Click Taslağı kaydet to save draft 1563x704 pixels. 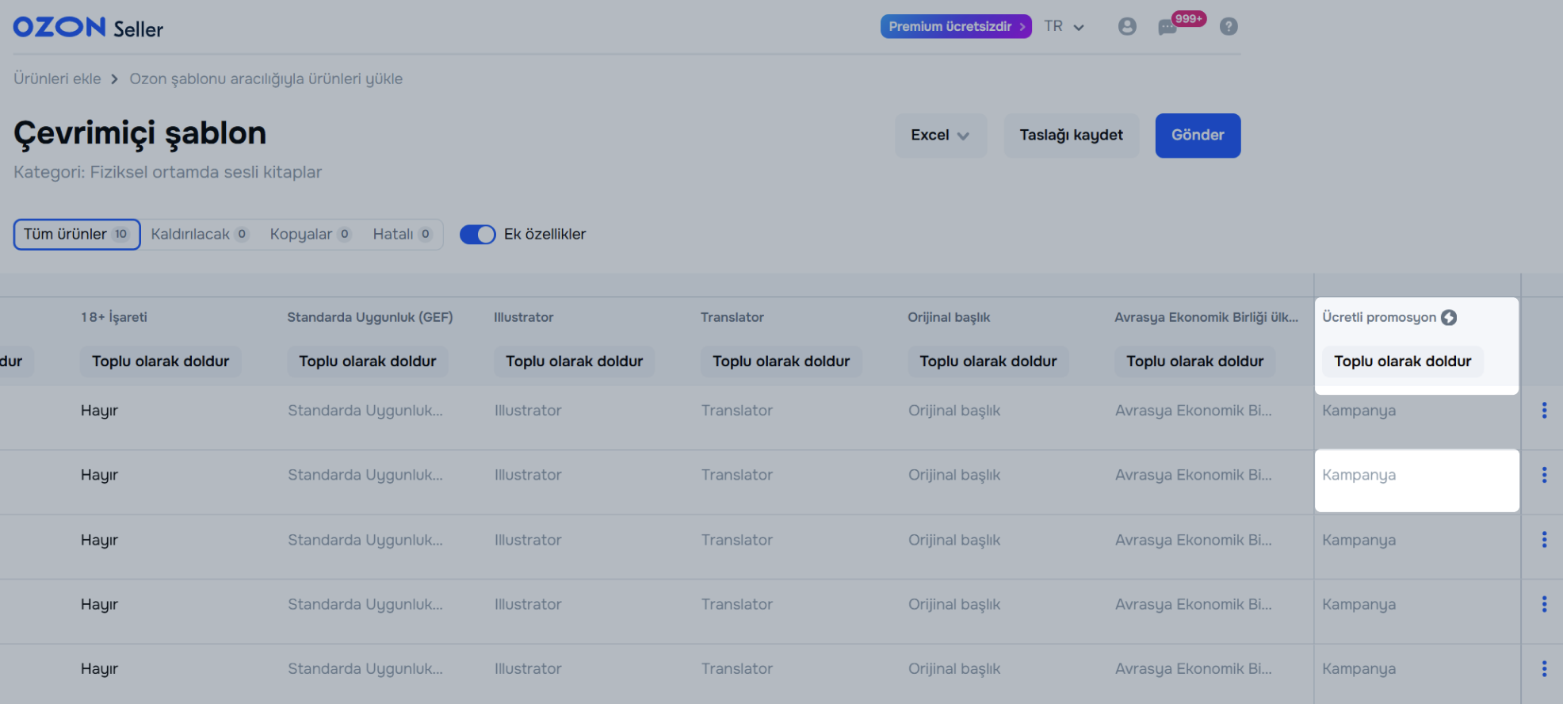1071,136
